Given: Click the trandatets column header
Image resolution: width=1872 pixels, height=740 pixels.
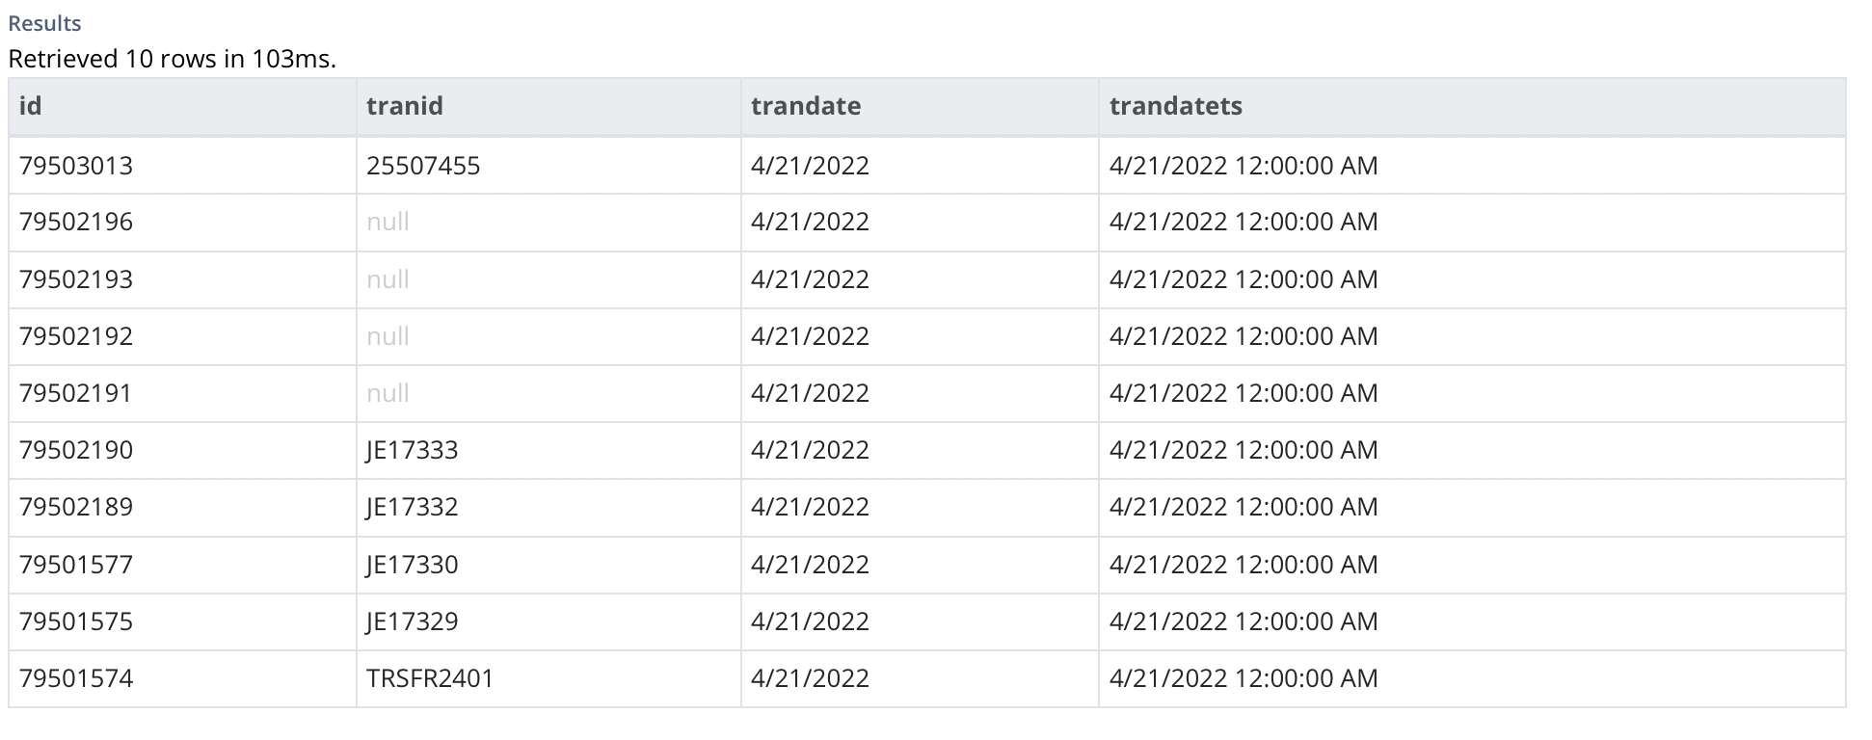Looking at the screenshot, I should click(x=1472, y=106).
